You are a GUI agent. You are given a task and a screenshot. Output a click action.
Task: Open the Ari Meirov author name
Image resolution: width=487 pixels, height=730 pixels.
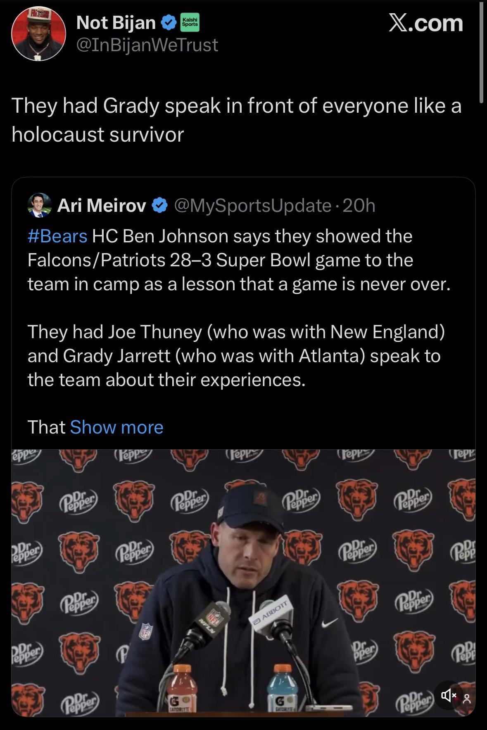click(102, 205)
